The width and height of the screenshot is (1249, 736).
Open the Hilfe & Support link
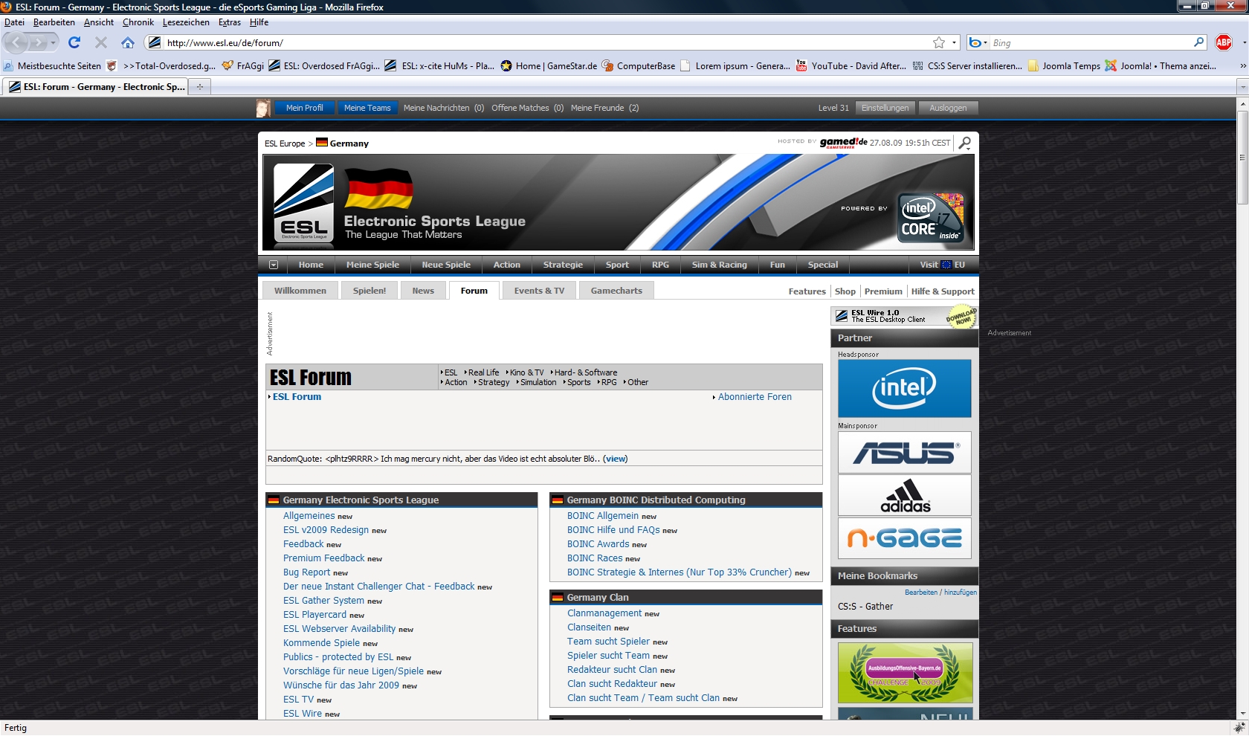[x=943, y=291]
